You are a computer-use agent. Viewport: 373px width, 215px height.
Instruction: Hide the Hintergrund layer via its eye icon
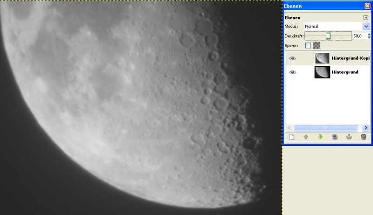[293, 72]
